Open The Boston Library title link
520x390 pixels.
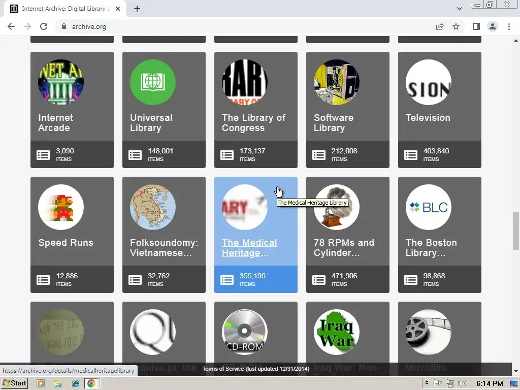431,248
